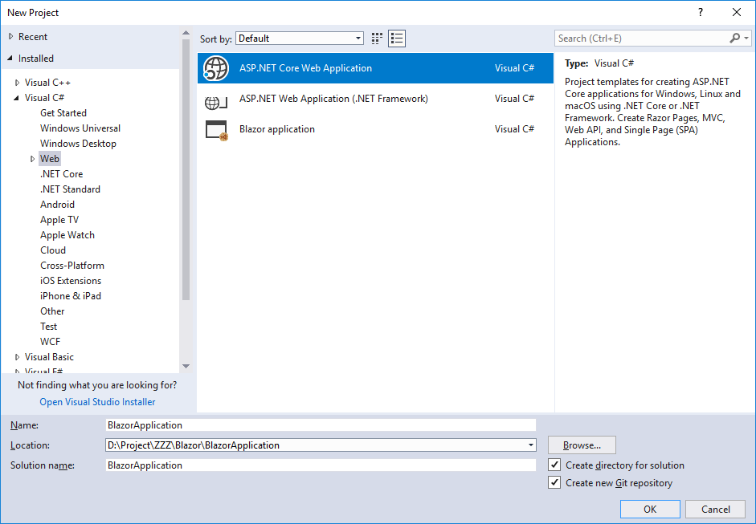The image size is (756, 524).
Task: Click the Browse... button
Action: [x=582, y=445]
